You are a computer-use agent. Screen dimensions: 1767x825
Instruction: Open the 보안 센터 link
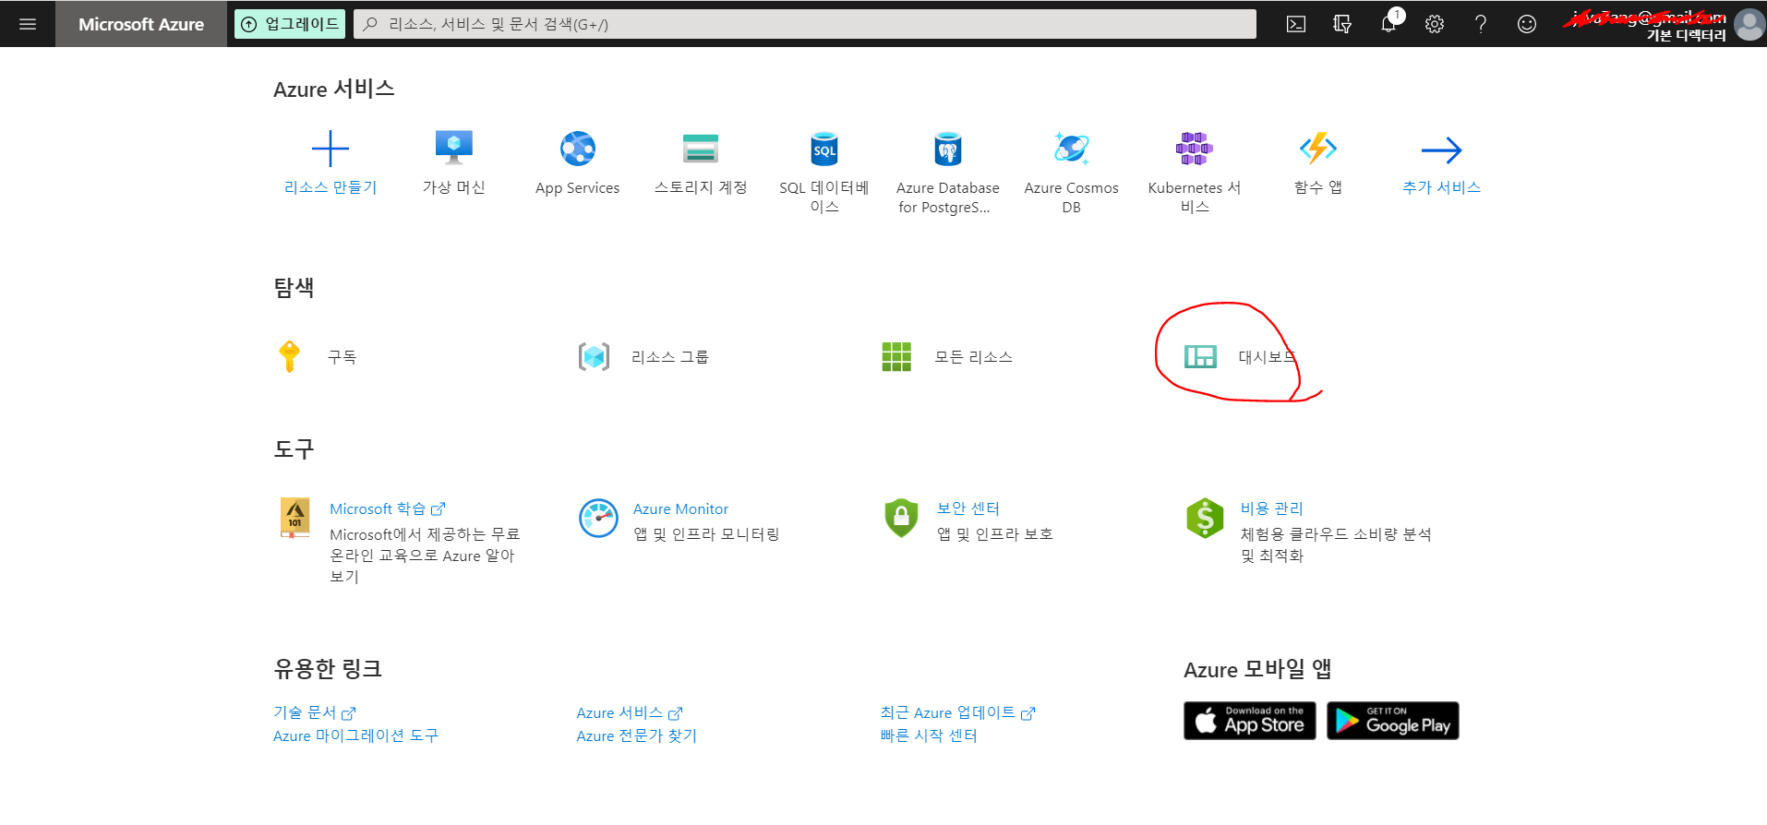coord(968,508)
